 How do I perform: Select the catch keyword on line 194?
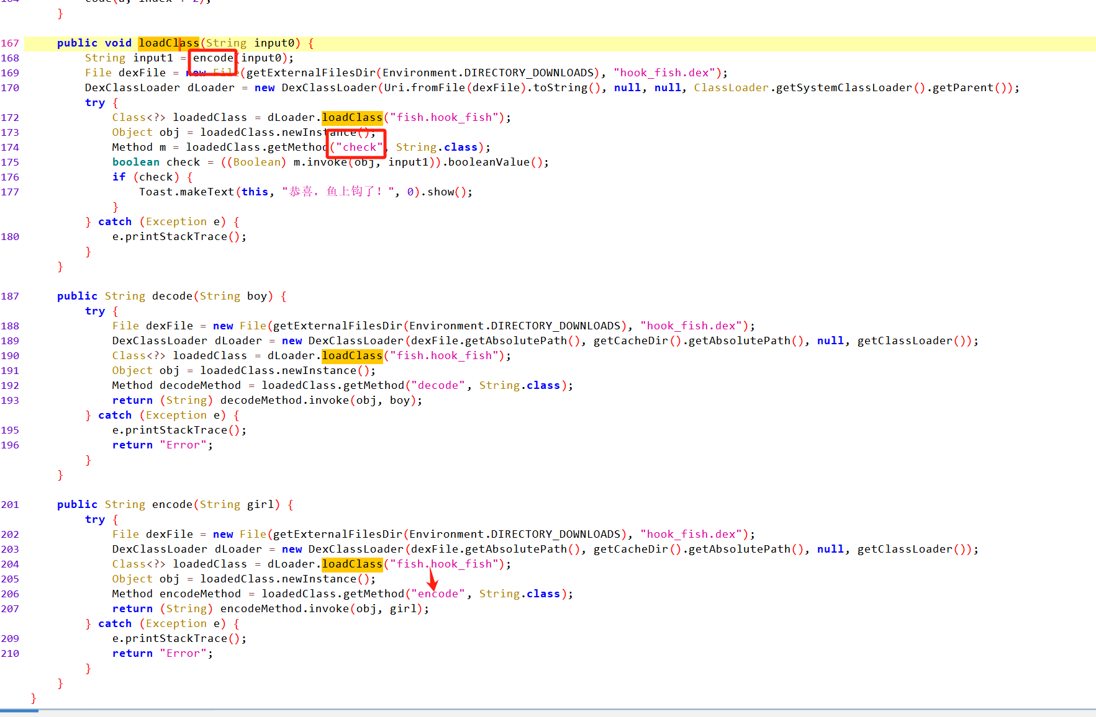(114, 415)
